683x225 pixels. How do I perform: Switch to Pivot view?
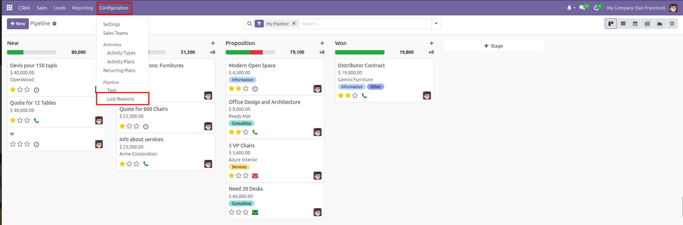point(647,23)
